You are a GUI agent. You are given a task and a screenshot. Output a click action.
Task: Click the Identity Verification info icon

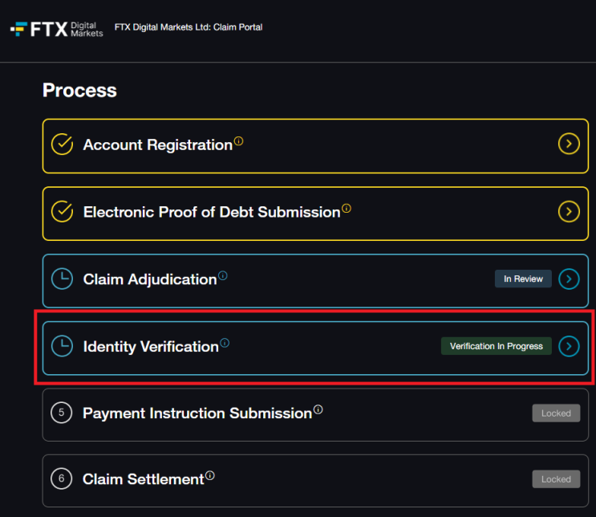click(x=225, y=343)
